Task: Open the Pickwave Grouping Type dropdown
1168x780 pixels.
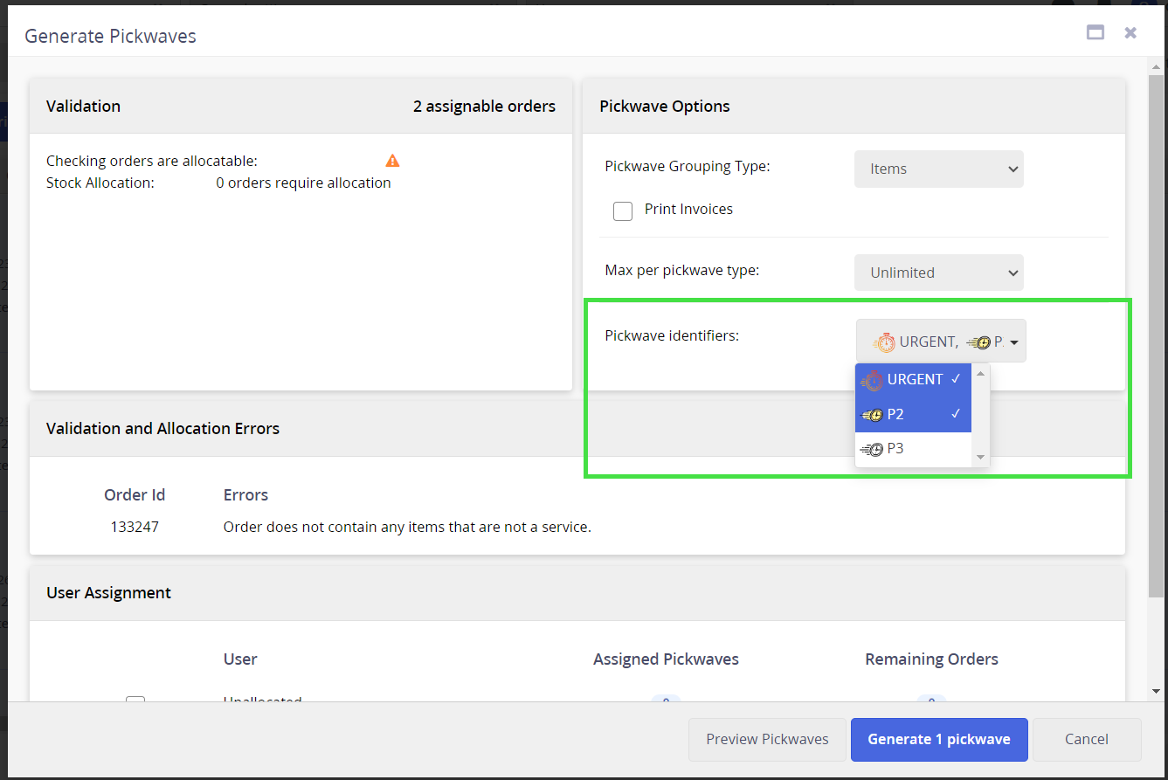Action: coord(938,169)
